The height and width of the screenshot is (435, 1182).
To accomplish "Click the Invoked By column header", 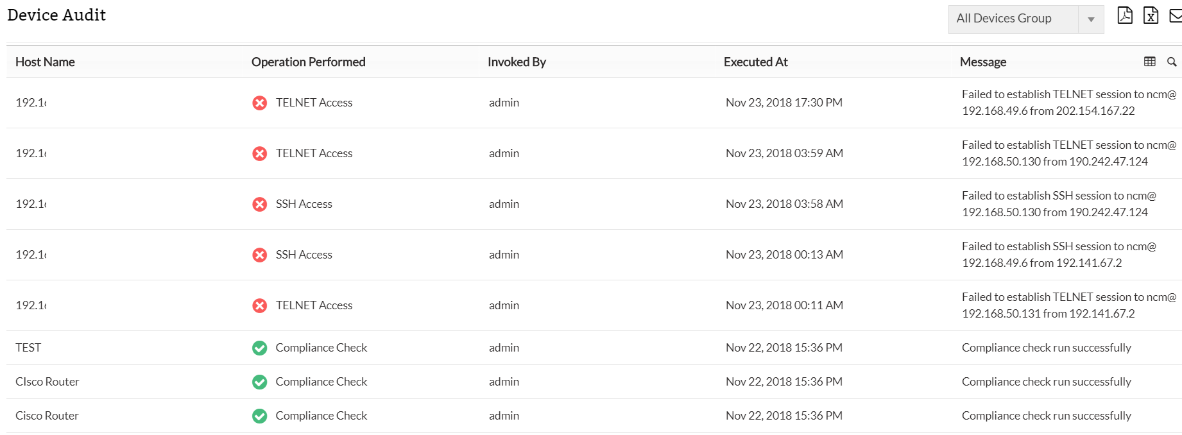I will 517,62.
